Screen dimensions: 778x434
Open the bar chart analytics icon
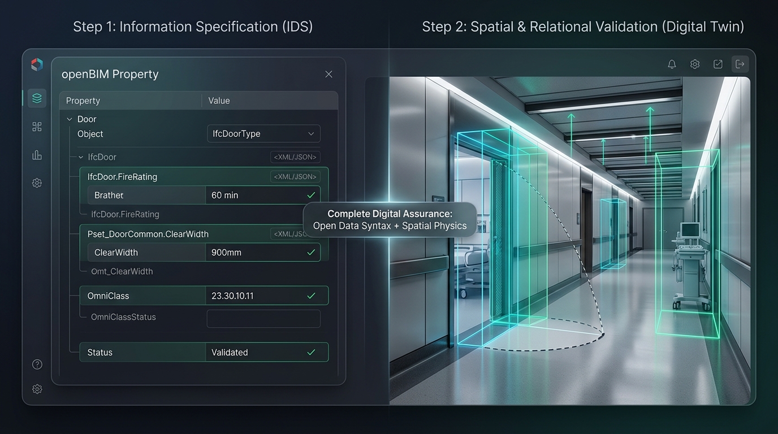point(37,155)
